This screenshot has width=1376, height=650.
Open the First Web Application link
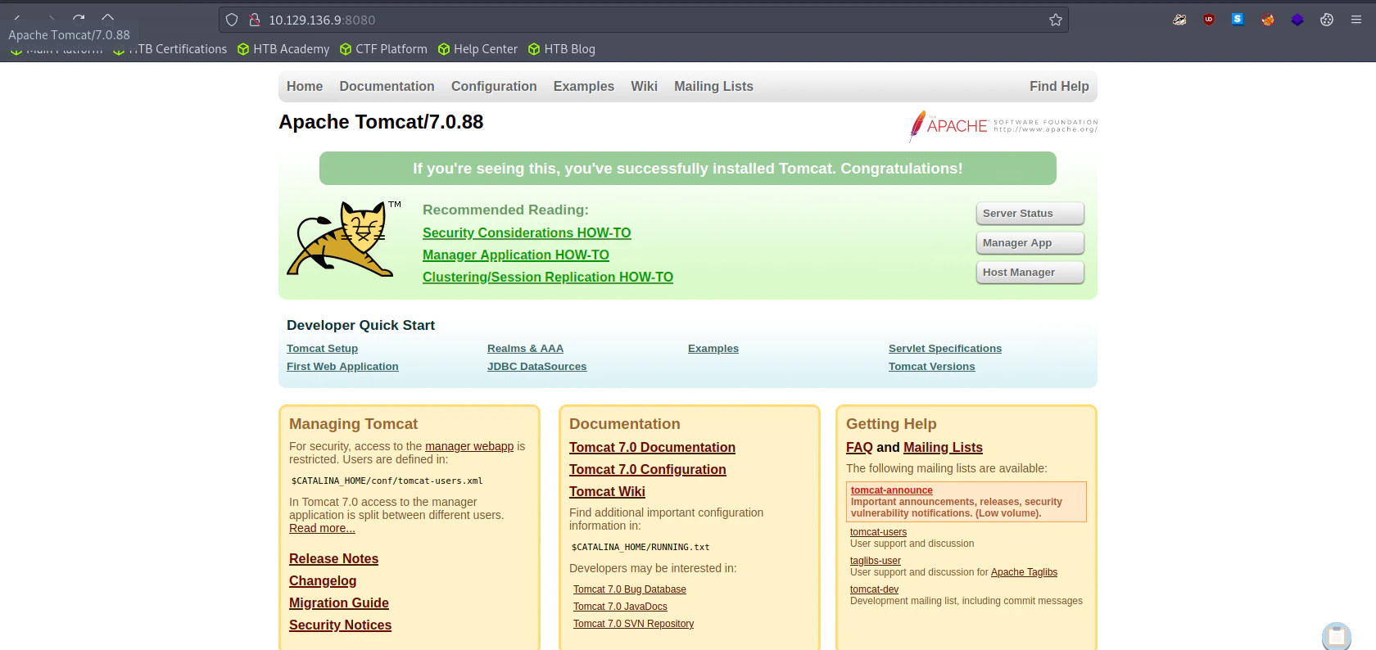(342, 366)
